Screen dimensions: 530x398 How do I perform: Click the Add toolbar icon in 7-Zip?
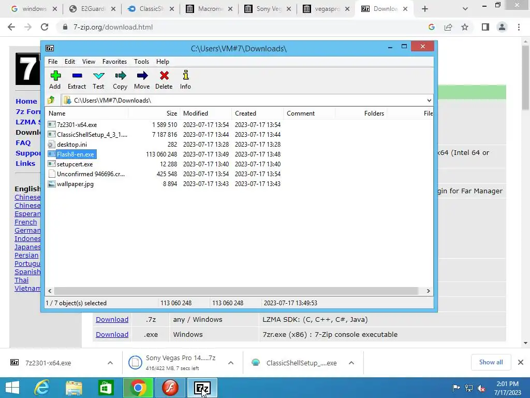click(x=55, y=80)
